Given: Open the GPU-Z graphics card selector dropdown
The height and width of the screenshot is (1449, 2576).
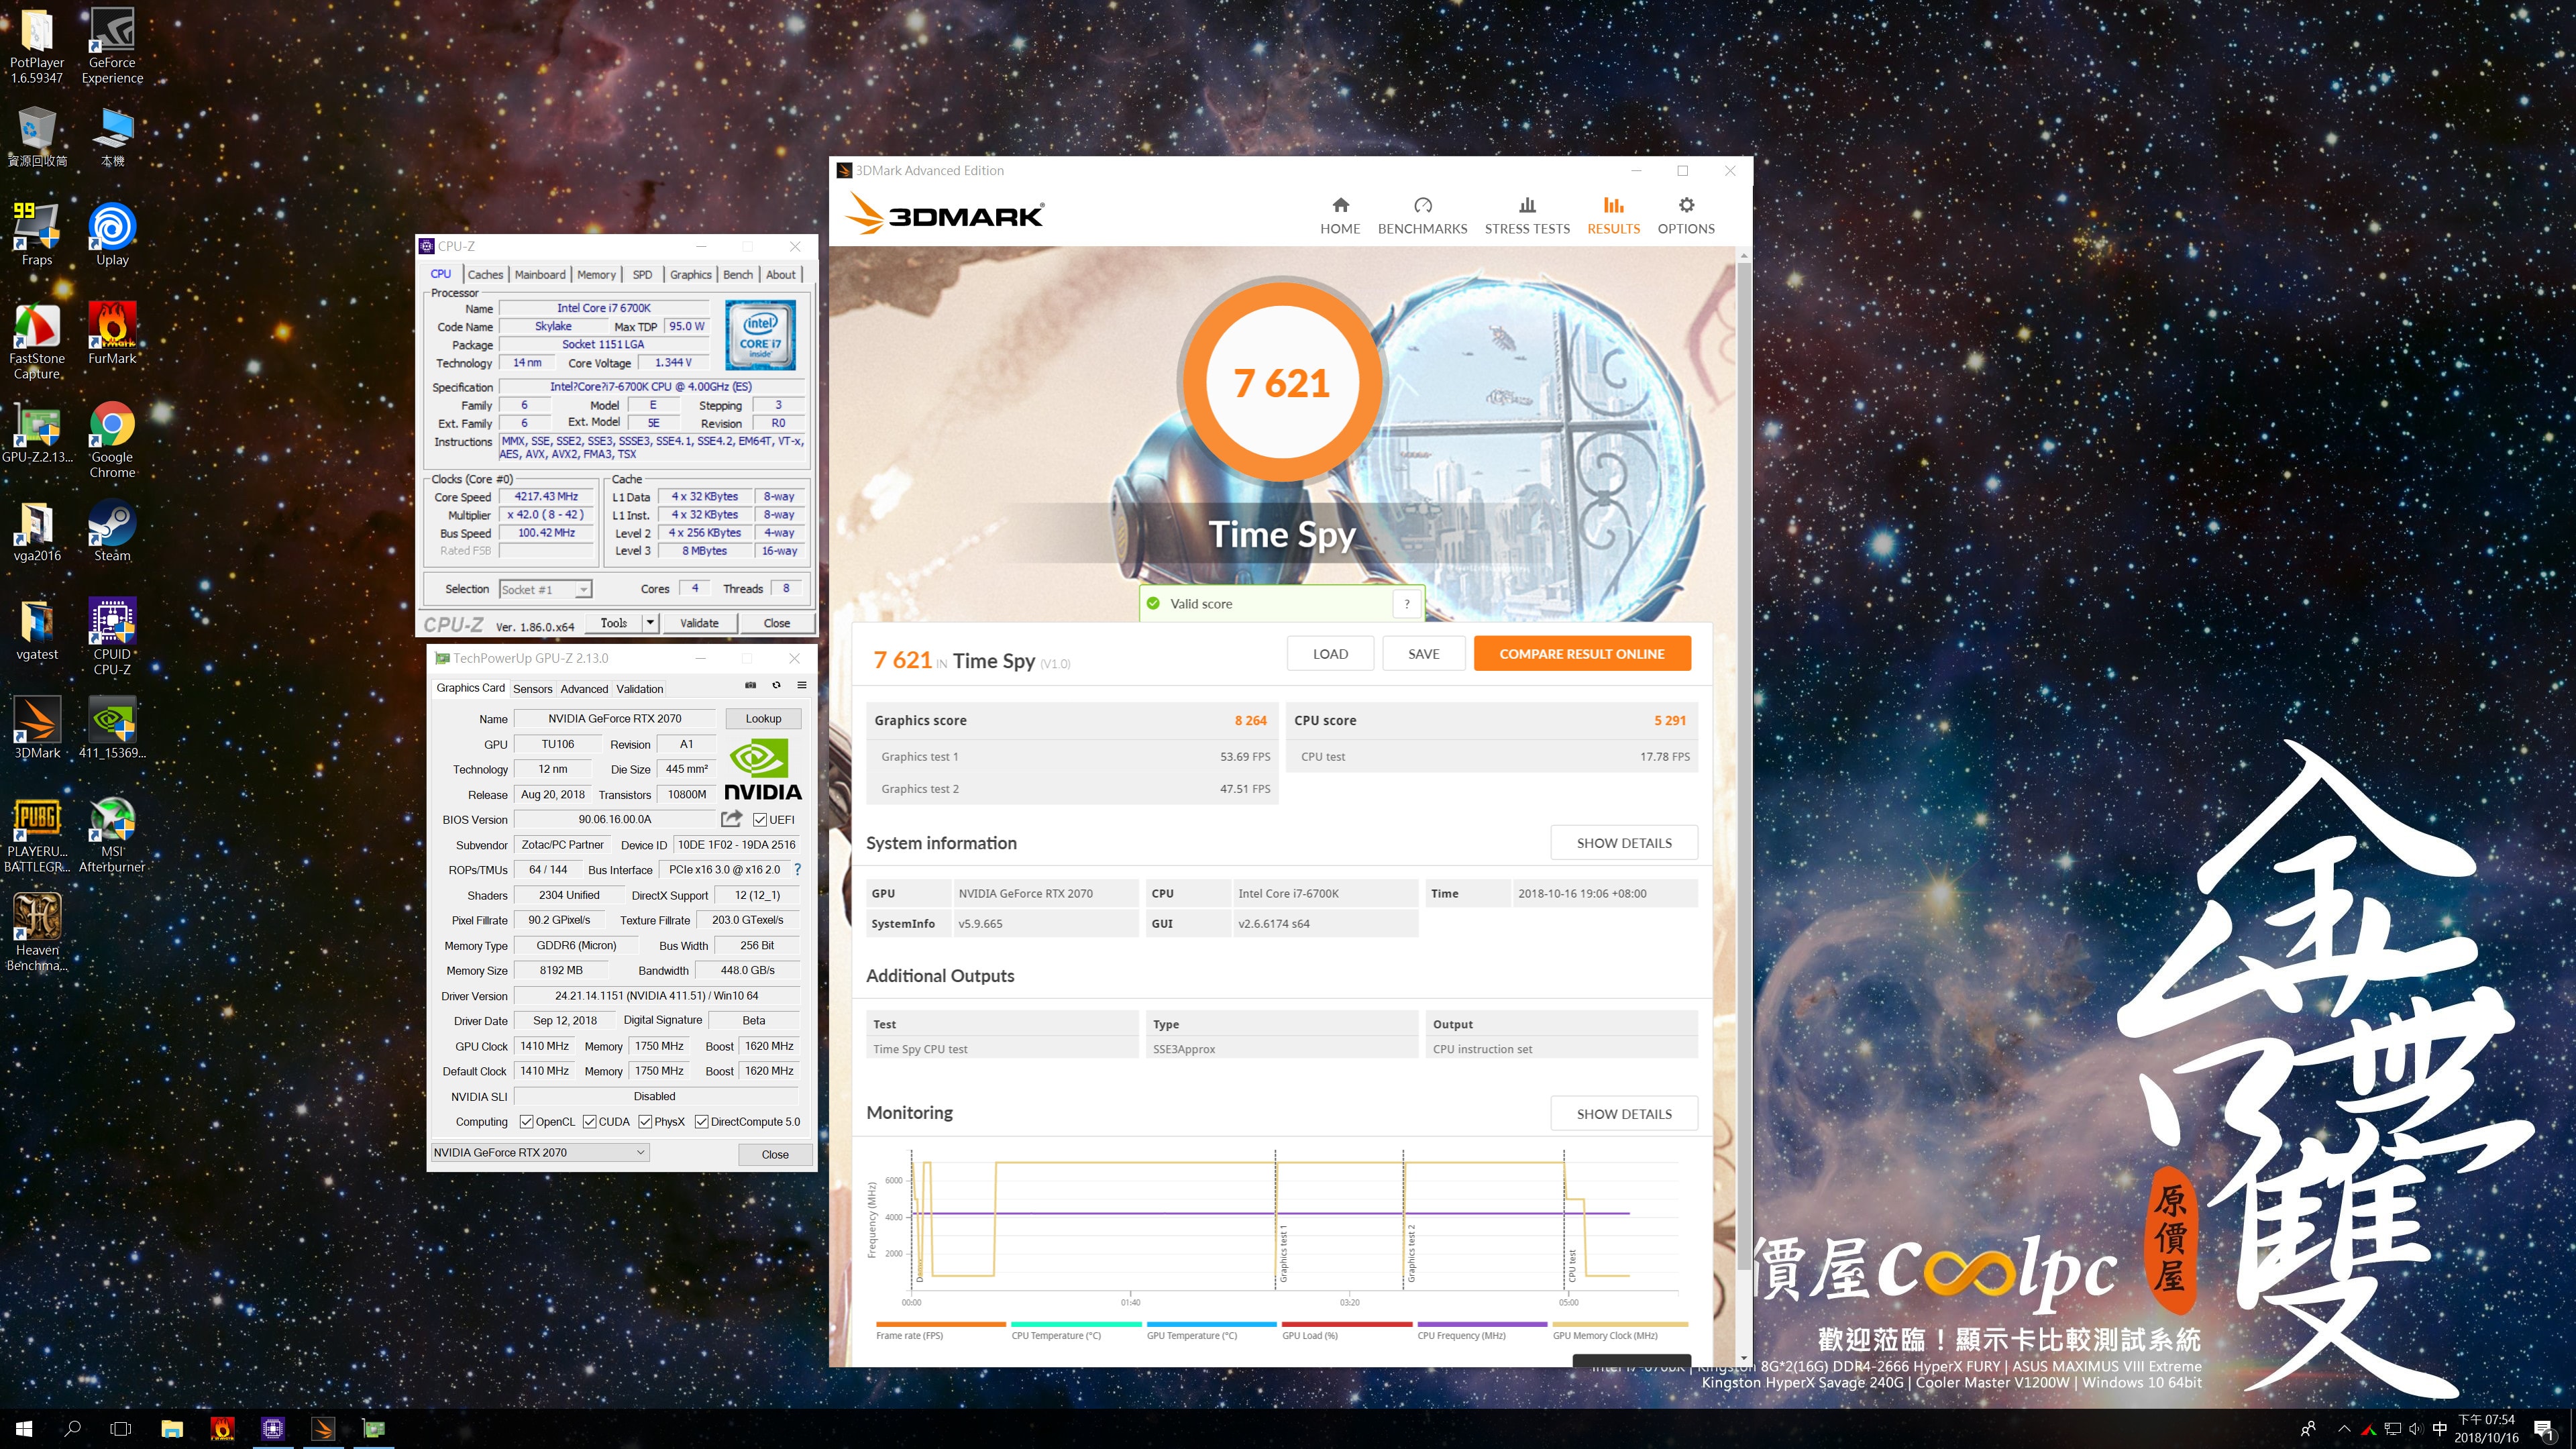Looking at the screenshot, I should click(x=540, y=1153).
